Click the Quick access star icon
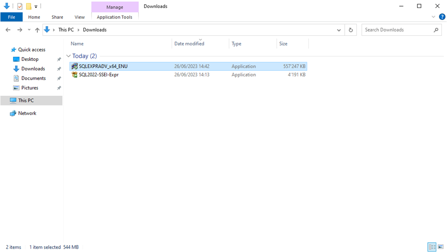This screenshot has width=447, height=252. tap(13, 50)
